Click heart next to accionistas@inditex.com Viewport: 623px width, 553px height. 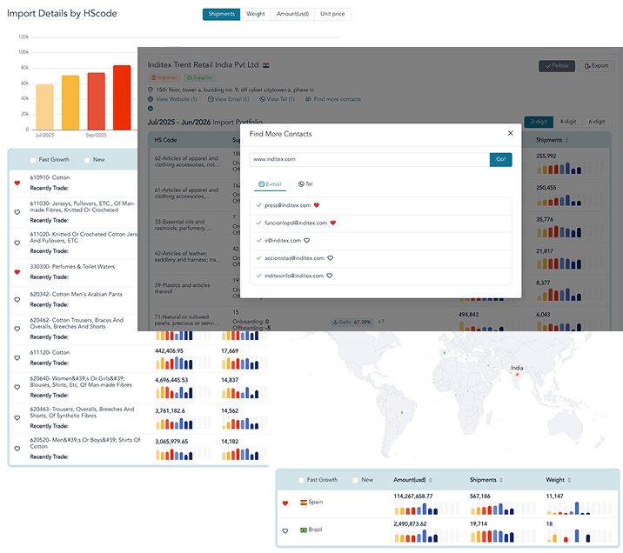point(330,258)
